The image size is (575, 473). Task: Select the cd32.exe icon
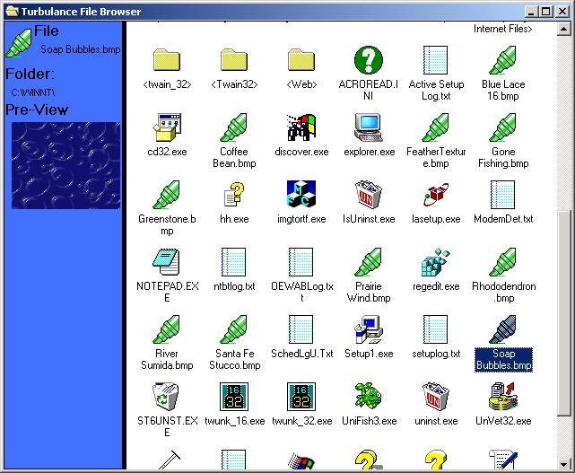click(166, 127)
